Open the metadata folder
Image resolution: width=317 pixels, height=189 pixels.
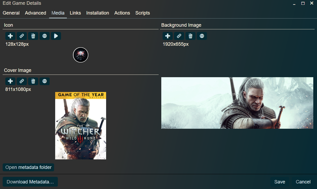[28, 167]
